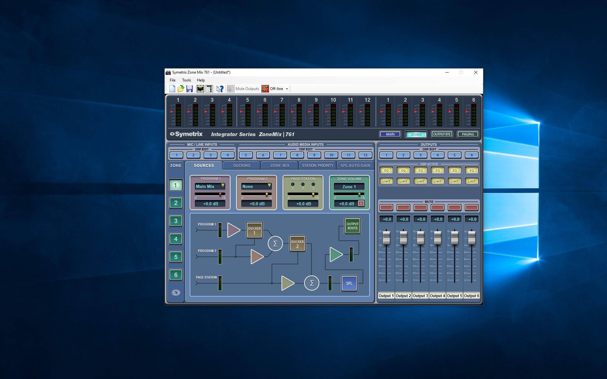
Task: Toggle the EQ button for output 3
Action: tap(420, 170)
